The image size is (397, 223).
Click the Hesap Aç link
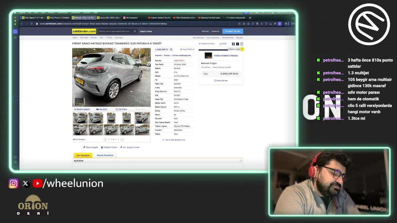(x=215, y=31)
